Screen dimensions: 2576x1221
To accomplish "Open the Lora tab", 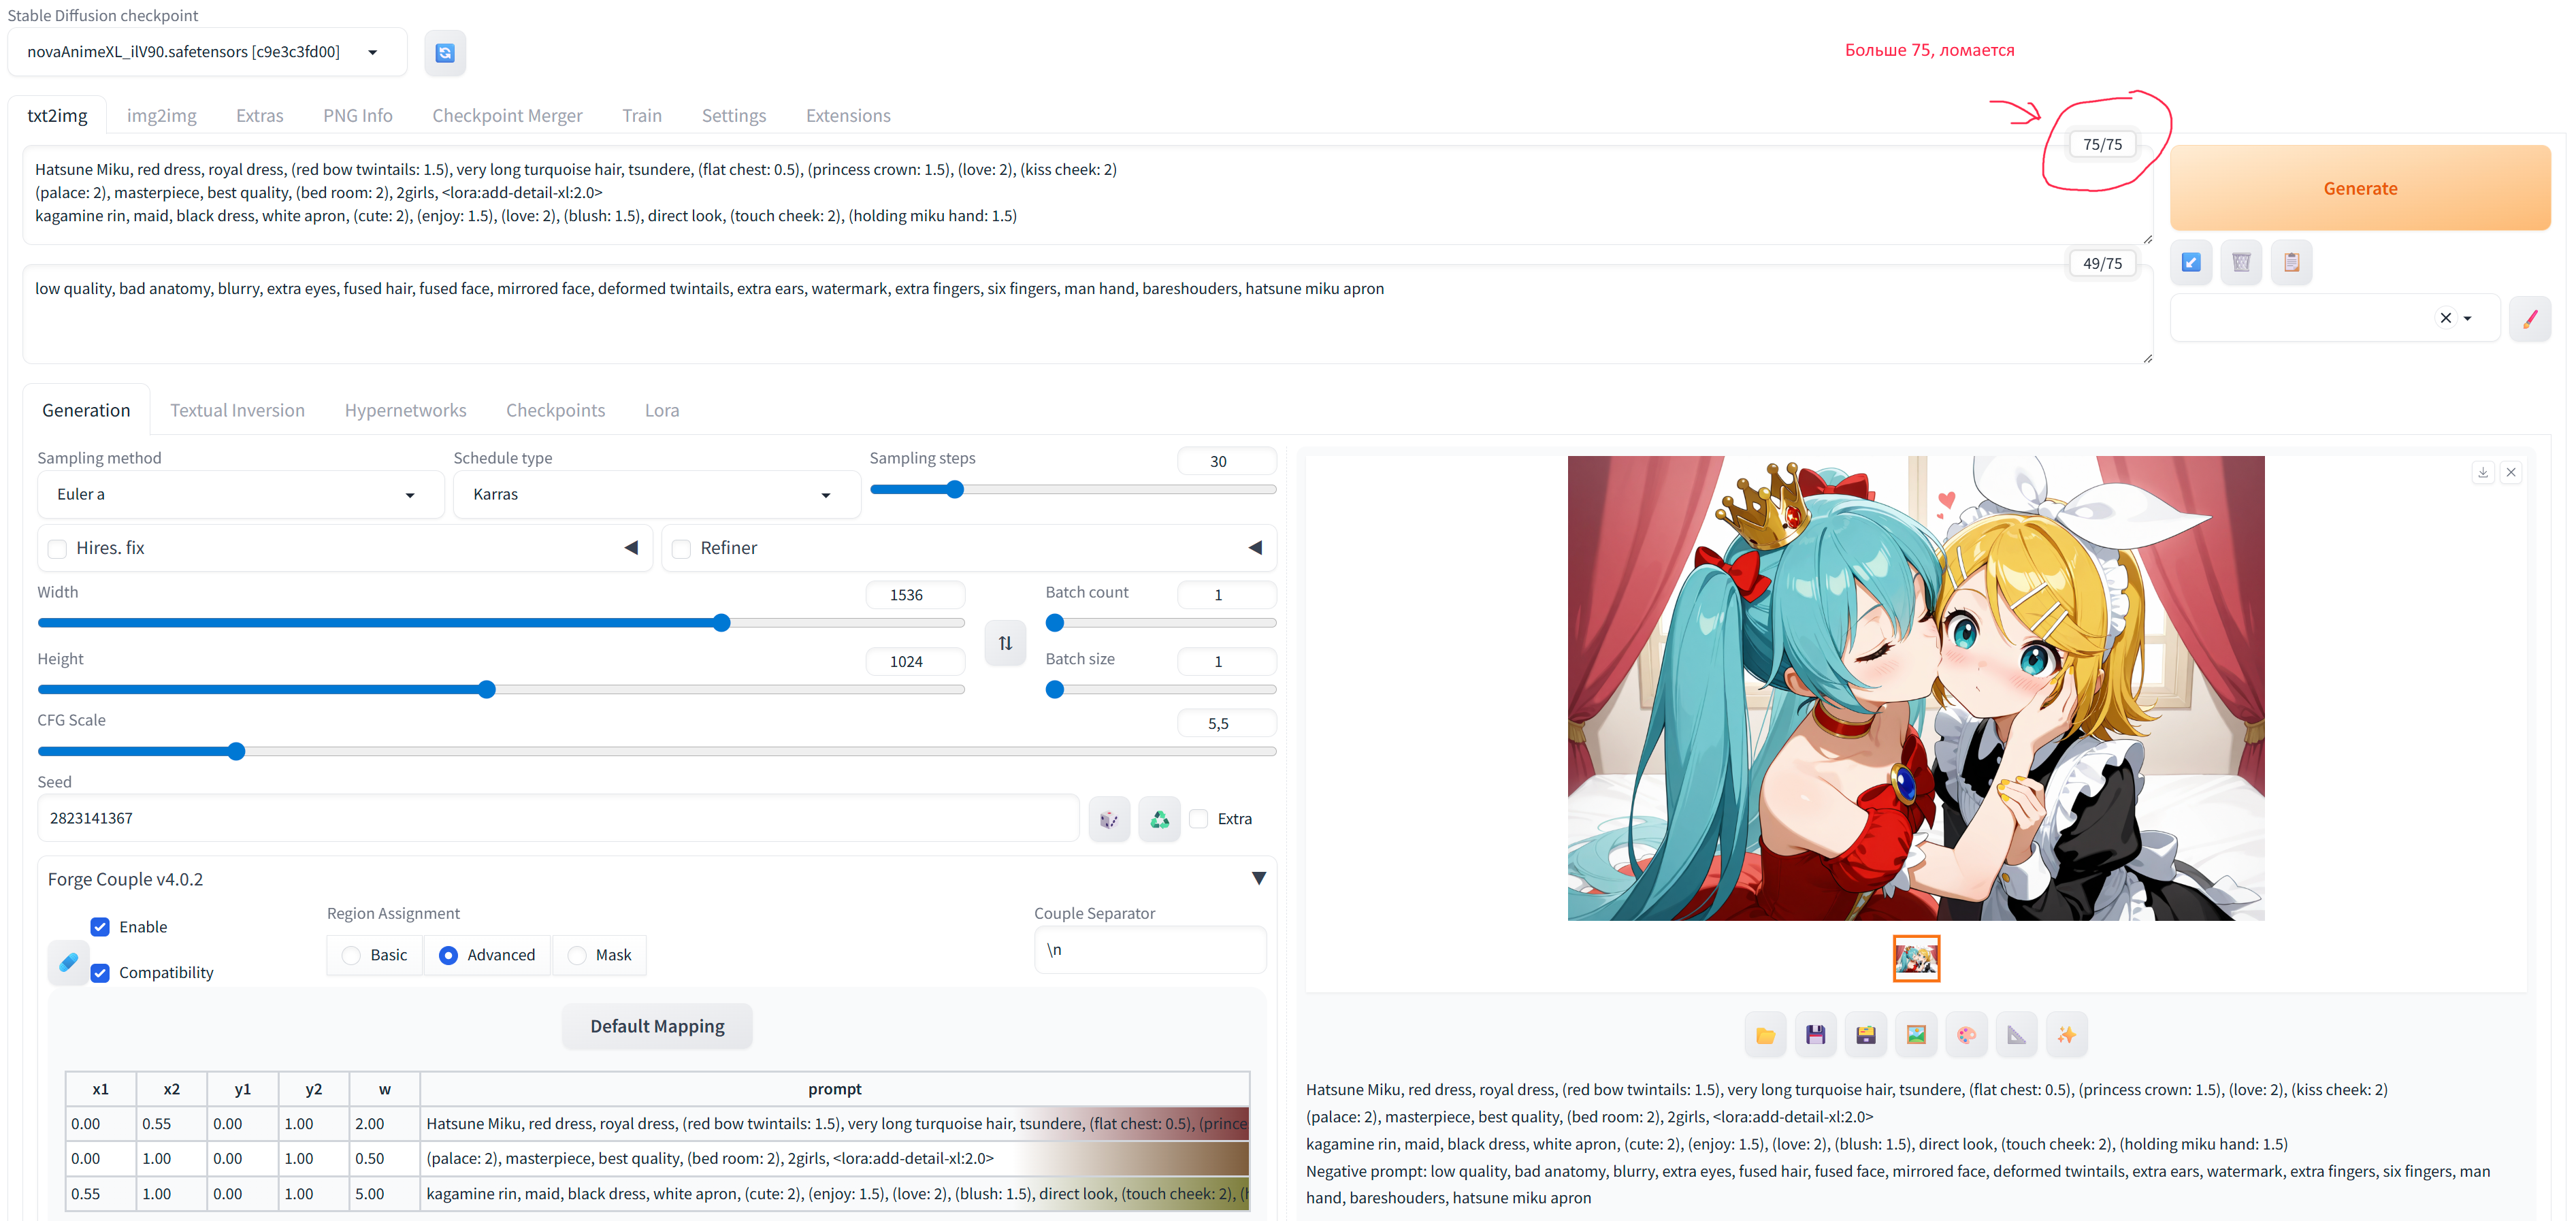I will click(x=661, y=410).
